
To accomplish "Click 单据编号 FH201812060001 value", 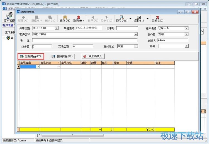I will 87,28.
